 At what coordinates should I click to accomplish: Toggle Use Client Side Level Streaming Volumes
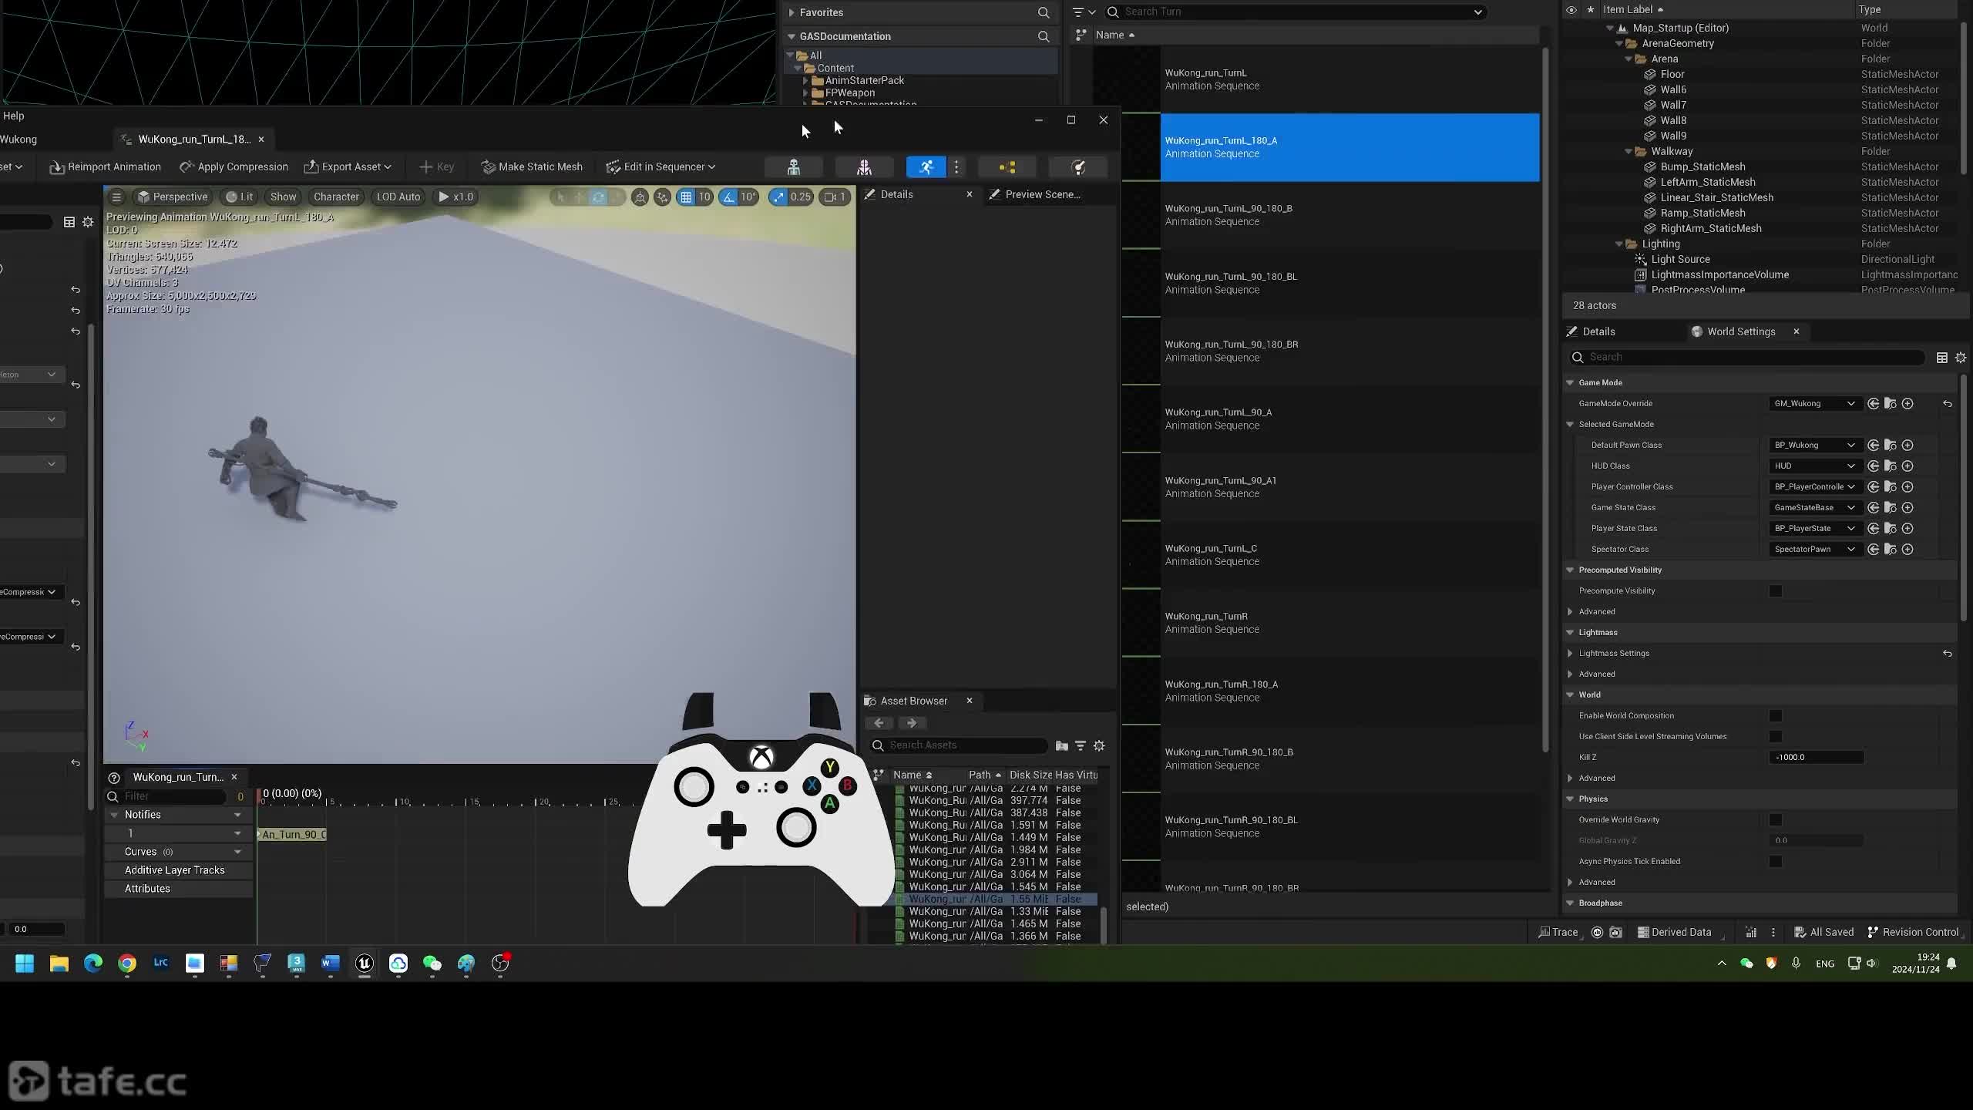pos(1775,736)
